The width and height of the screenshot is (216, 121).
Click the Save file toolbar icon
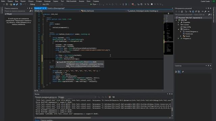14,4
